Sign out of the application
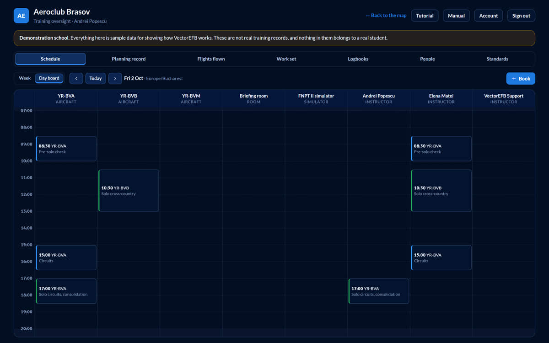Image resolution: width=549 pixels, height=343 pixels. pyautogui.click(x=521, y=16)
